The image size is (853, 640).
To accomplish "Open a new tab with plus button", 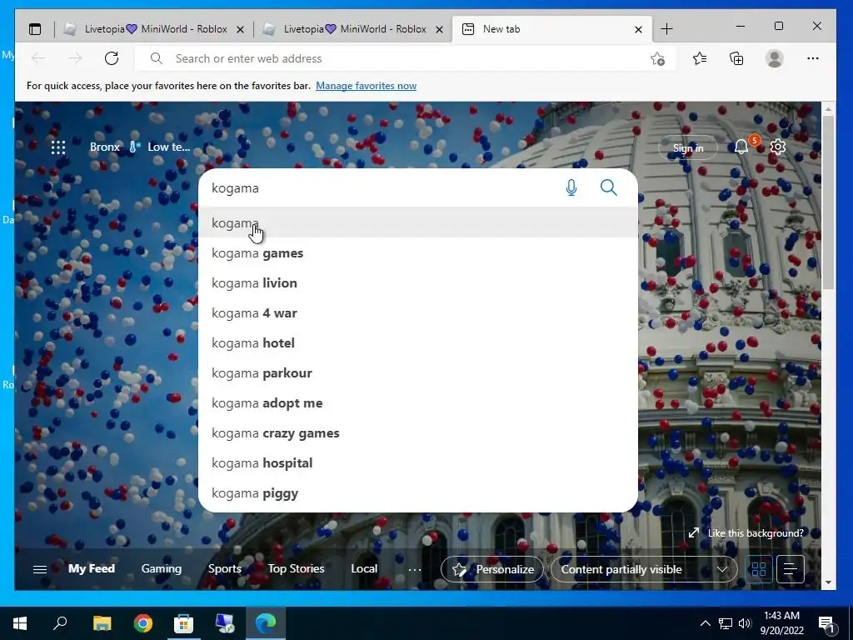I will 666,29.
